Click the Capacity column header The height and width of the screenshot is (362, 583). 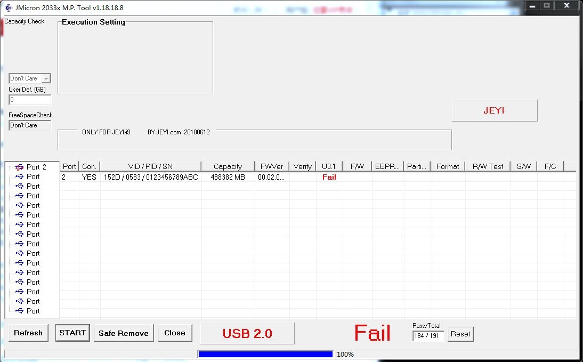click(228, 166)
